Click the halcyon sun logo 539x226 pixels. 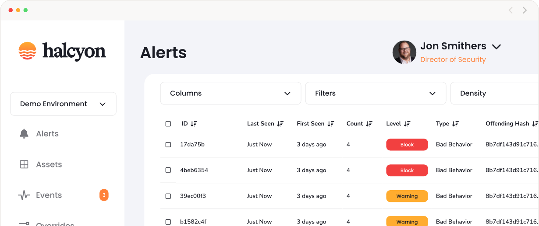tap(27, 51)
